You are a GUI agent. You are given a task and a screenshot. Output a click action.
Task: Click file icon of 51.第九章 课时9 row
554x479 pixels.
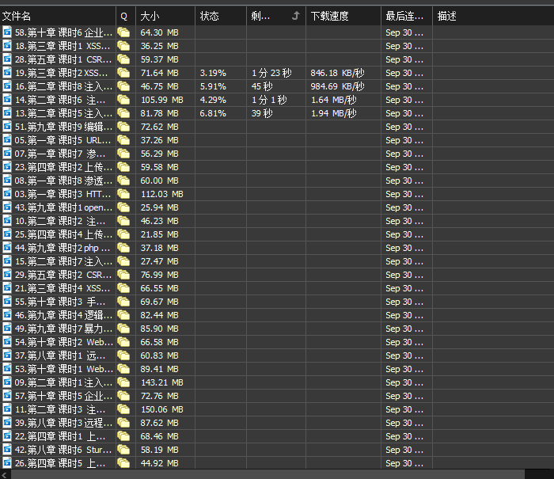[7, 127]
